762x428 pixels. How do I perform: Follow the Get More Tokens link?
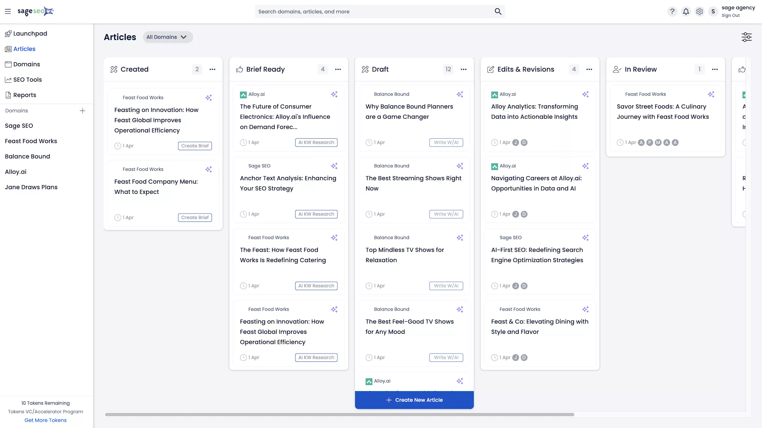point(45,420)
